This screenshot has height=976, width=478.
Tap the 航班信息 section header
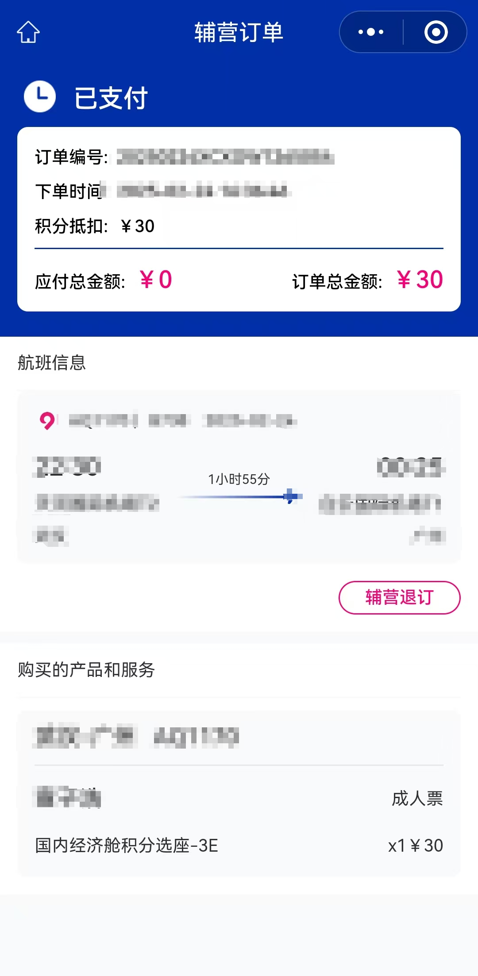click(x=52, y=363)
